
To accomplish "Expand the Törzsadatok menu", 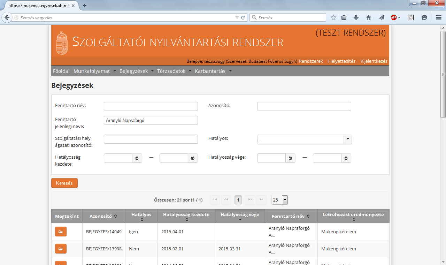I will [174, 71].
